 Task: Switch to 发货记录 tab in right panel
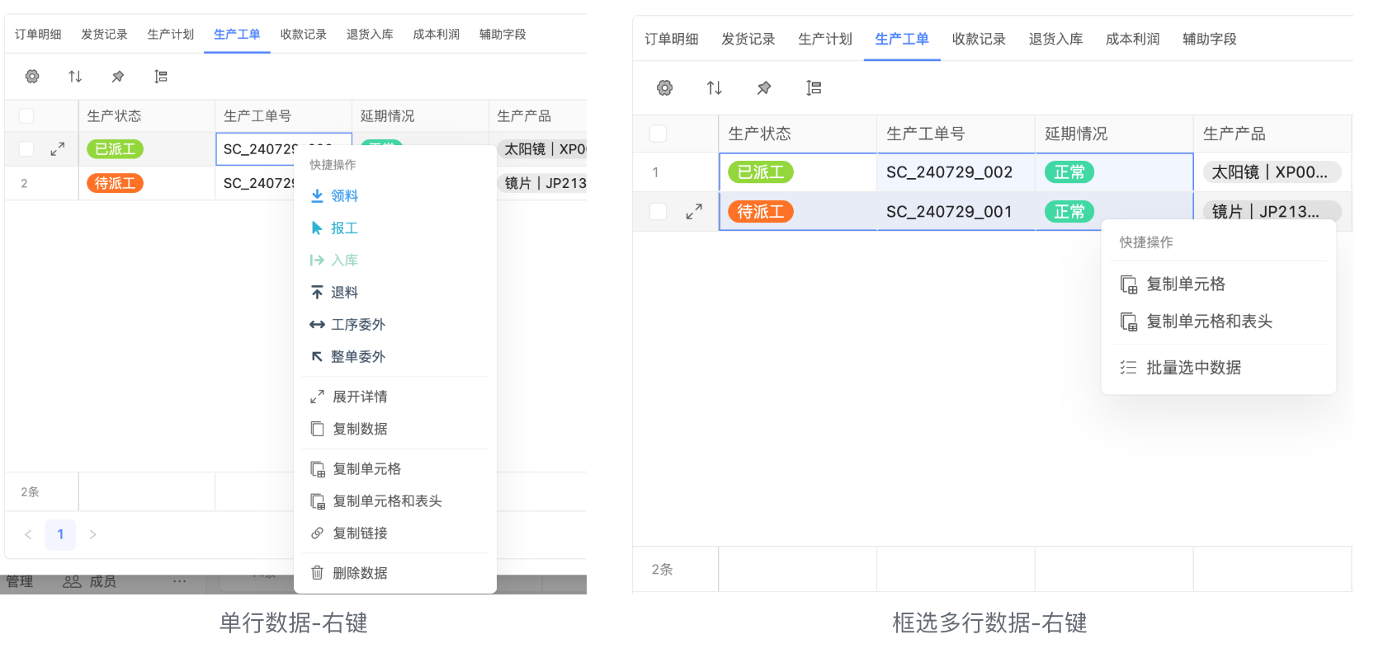coord(748,40)
